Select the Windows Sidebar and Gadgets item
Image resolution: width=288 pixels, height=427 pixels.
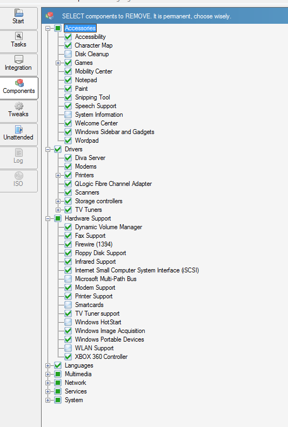point(115,132)
